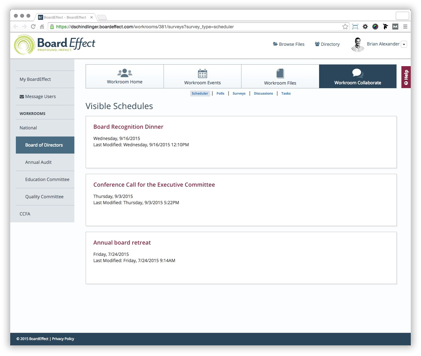This screenshot has height=356, width=421.
Task: Click the Gmail icon in the browser toolbar
Action: tap(395, 26)
